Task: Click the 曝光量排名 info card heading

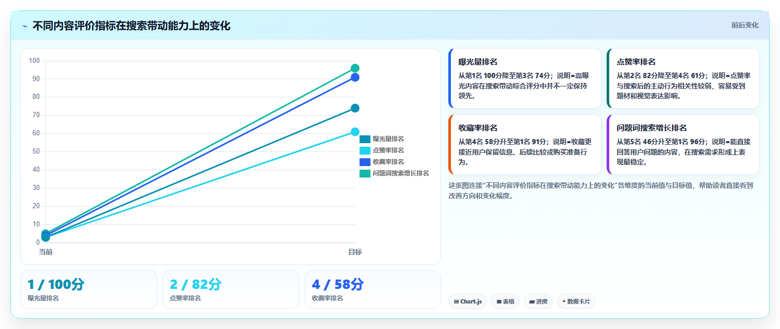Action: click(x=478, y=62)
